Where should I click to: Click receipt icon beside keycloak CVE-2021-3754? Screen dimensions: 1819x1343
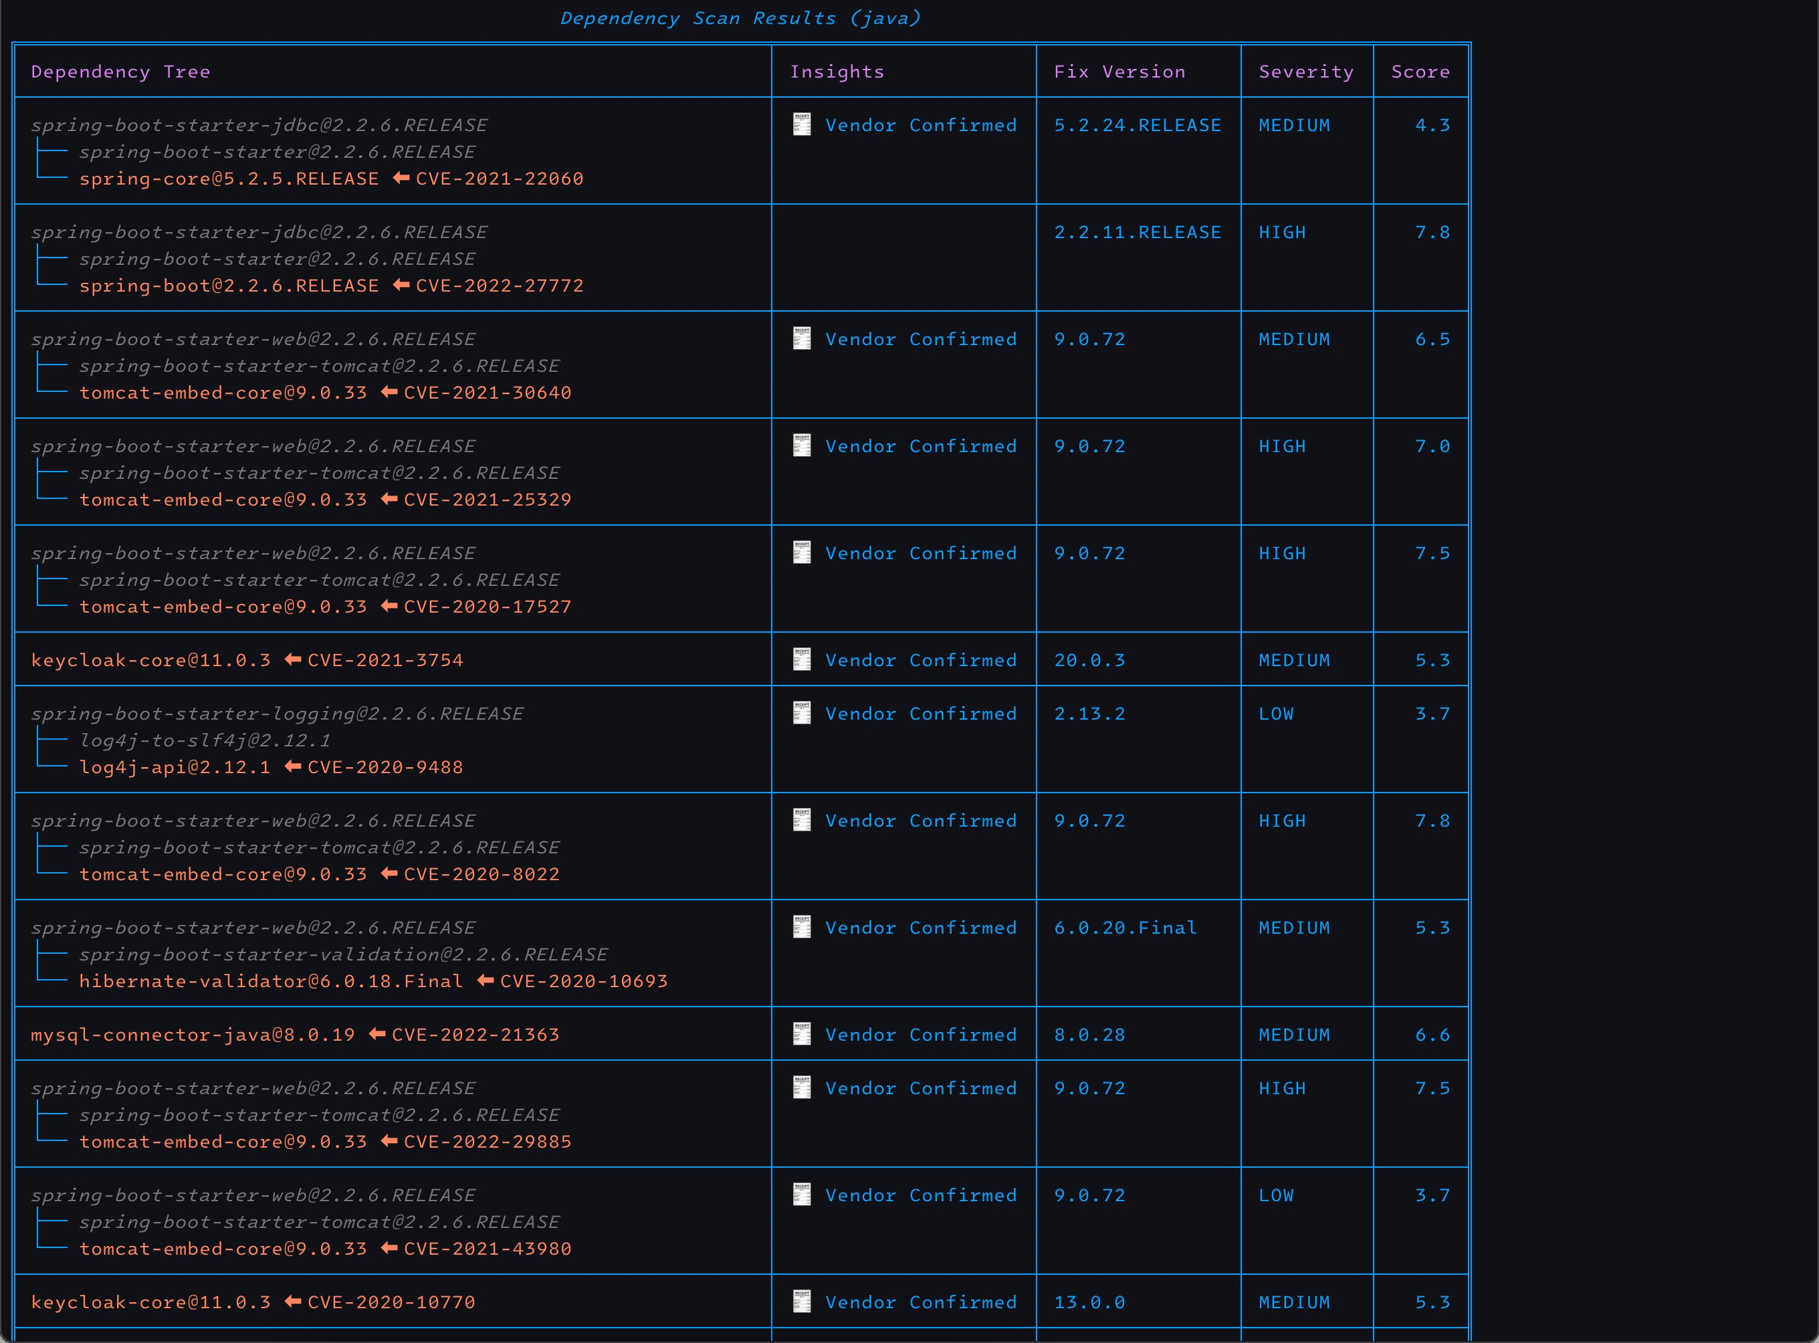pos(801,659)
